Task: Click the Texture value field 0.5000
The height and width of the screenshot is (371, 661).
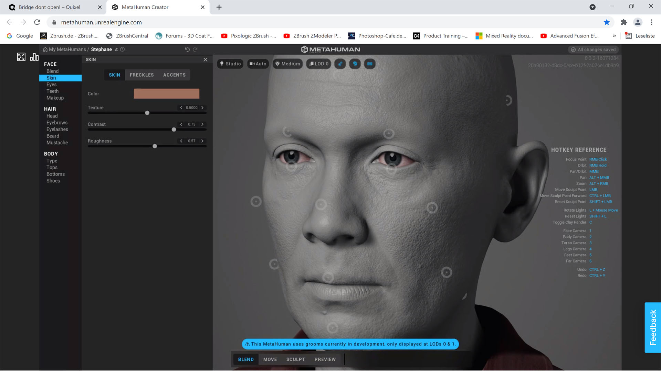Action: tap(192, 108)
